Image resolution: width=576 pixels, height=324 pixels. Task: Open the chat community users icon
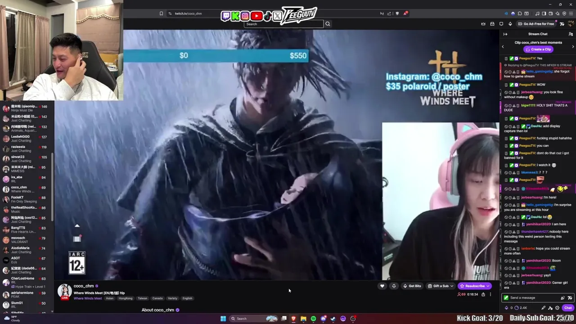point(571,34)
